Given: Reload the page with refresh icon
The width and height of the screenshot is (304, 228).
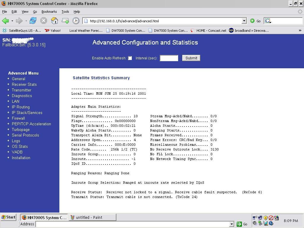Looking at the screenshot, I should (33, 20).
